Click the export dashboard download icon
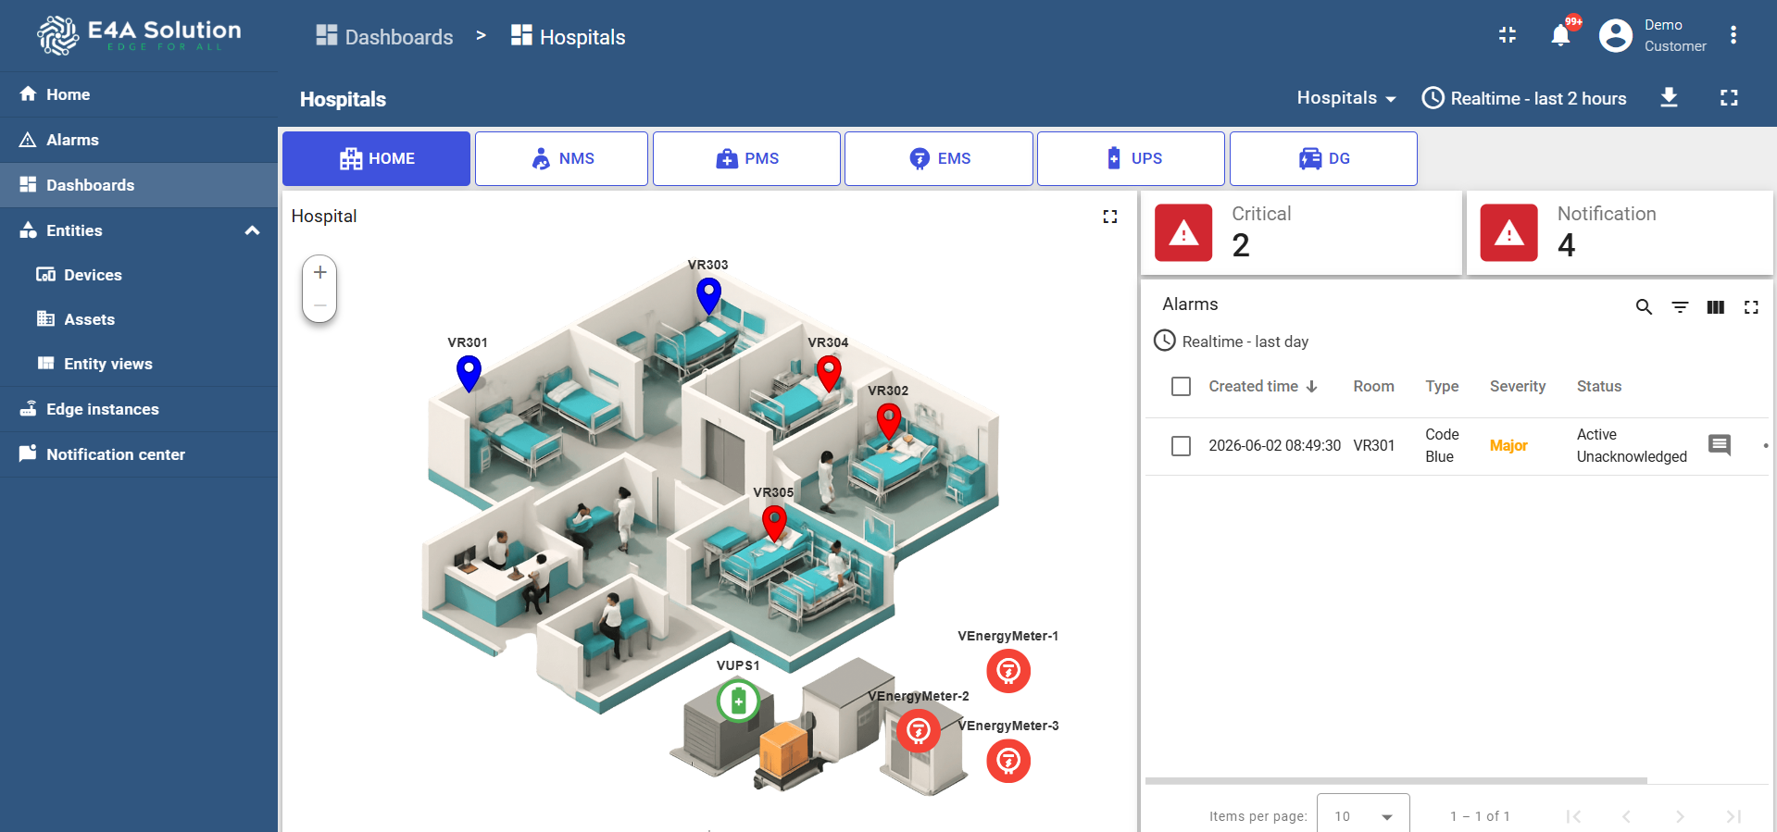Viewport: 1777px width, 832px height. point(1669,97)
